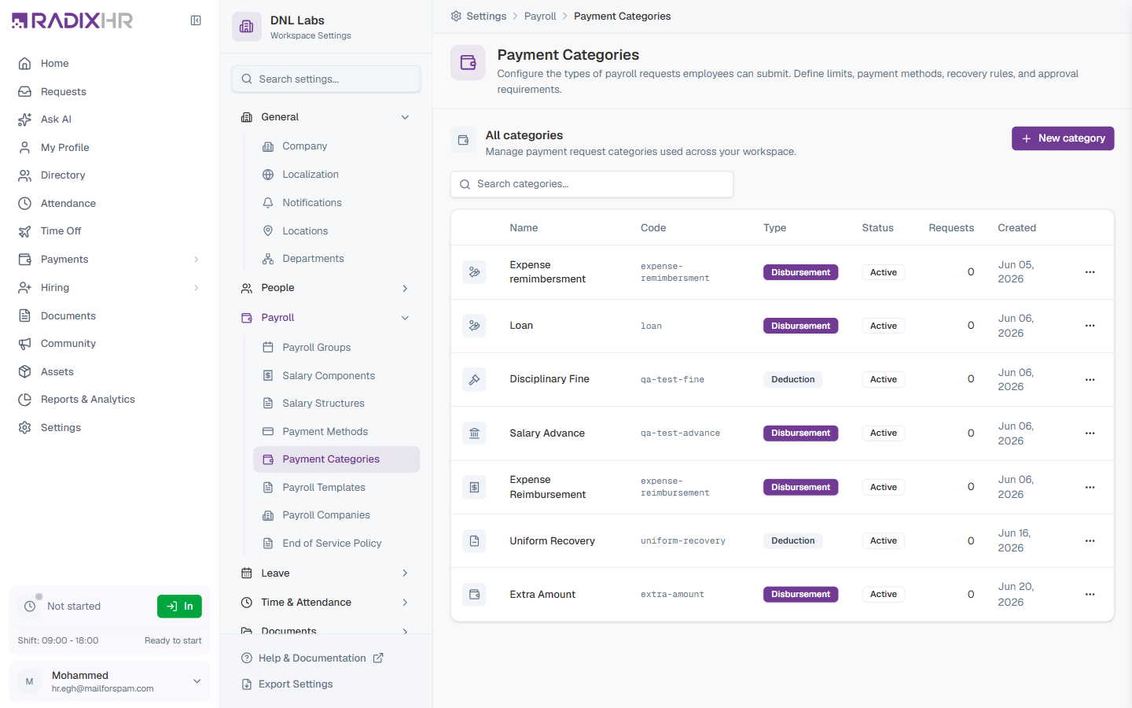Open Payroll Groups settings

[x=336, y=348]
